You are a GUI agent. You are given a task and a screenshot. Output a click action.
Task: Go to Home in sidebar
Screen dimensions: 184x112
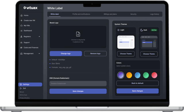(26, 16)
